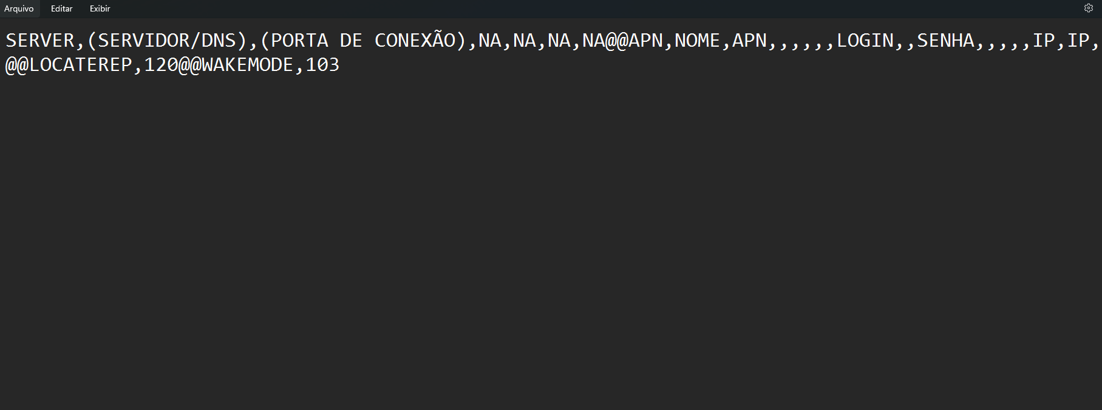Click the empty area below the text

(x=551, y=243)
